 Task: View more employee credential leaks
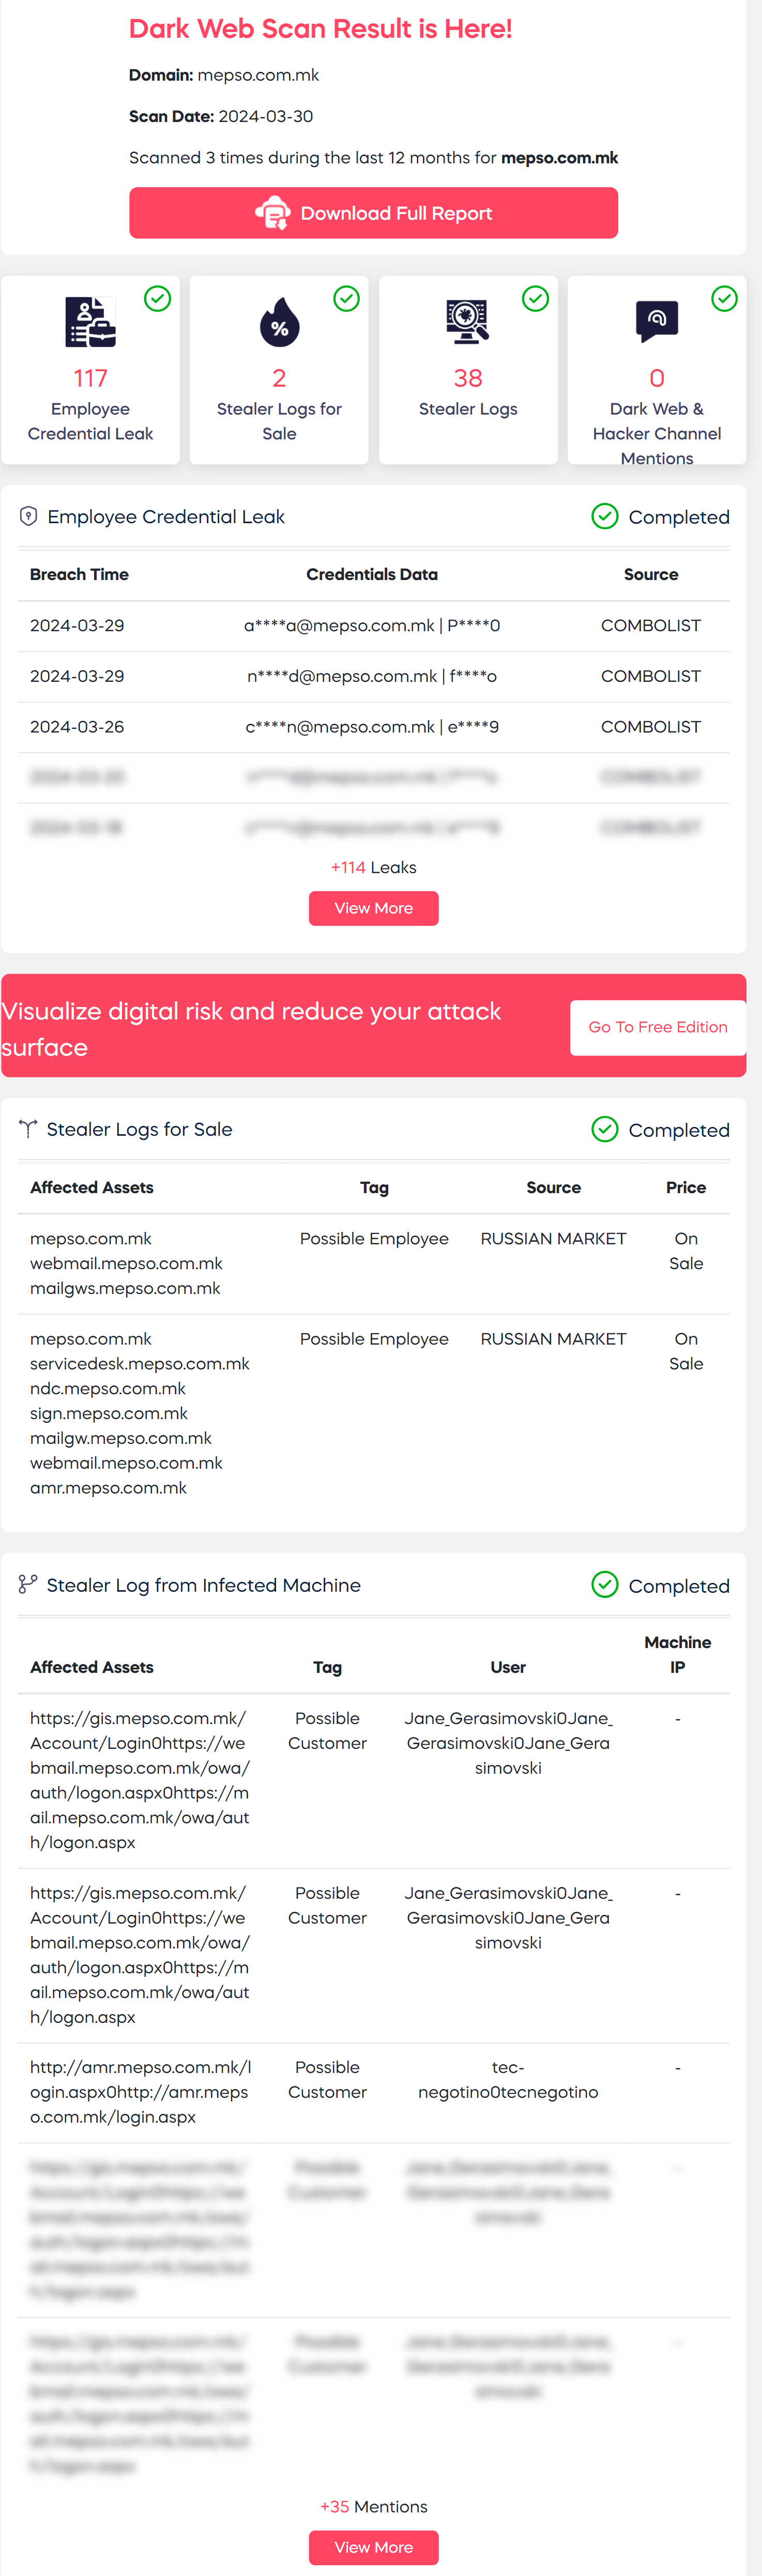click(x=373, y=908)
